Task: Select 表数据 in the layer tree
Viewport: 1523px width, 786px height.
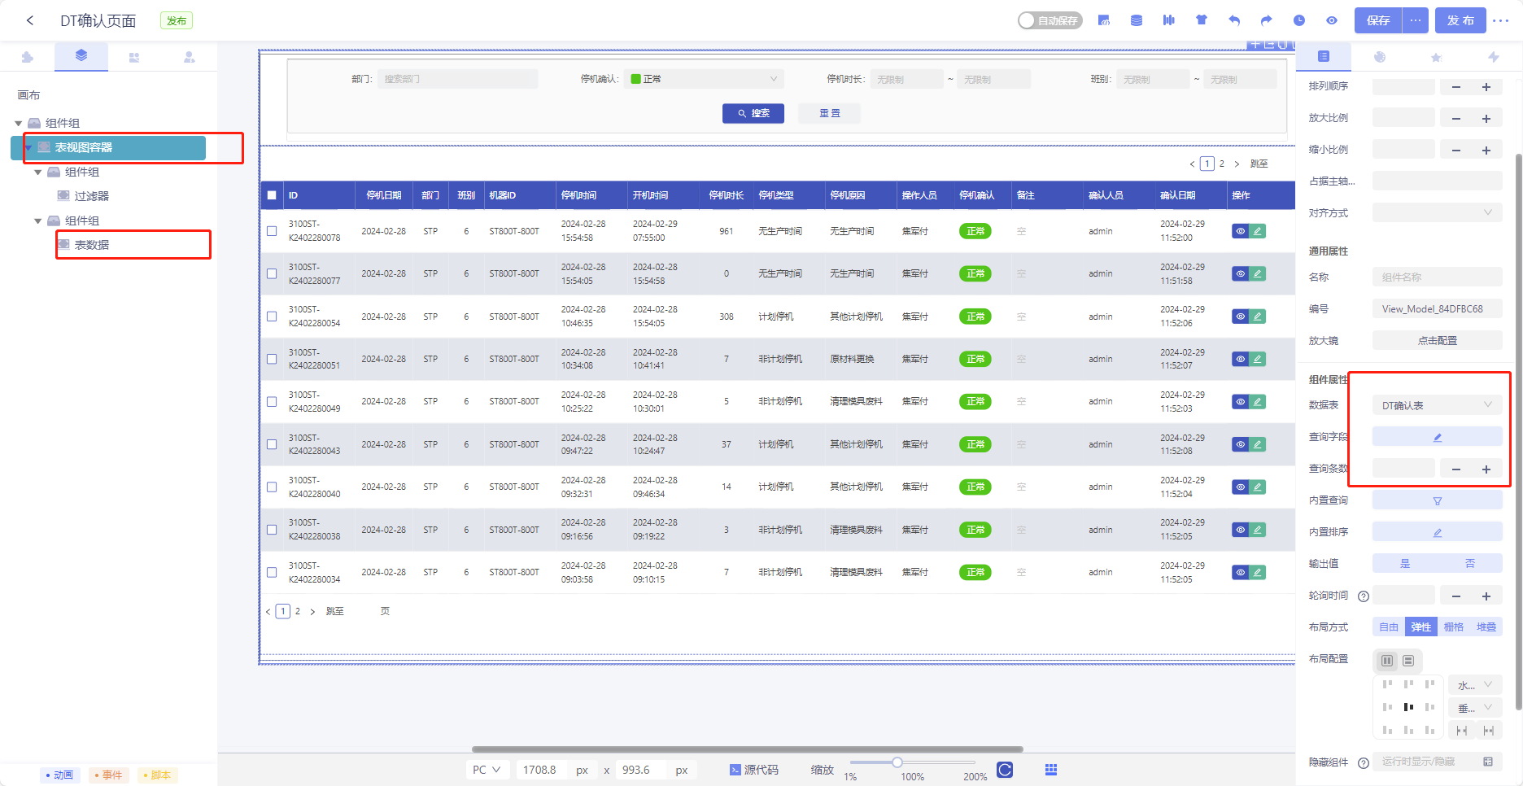Action: pyautogui.click(x=92, y=245)
